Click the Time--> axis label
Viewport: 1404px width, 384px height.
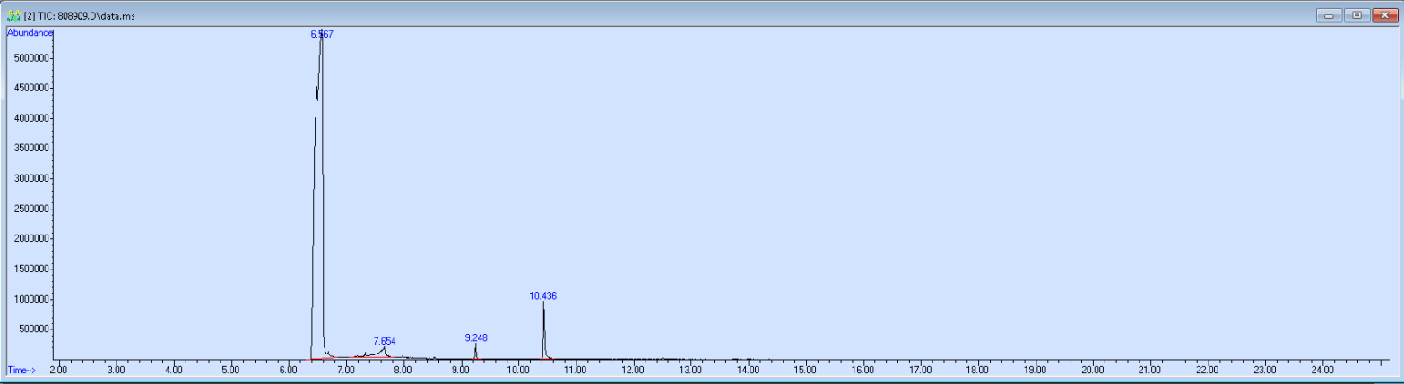coord(22,370)
